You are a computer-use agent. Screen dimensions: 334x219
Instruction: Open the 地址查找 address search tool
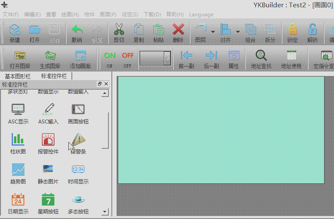(261, 58)
